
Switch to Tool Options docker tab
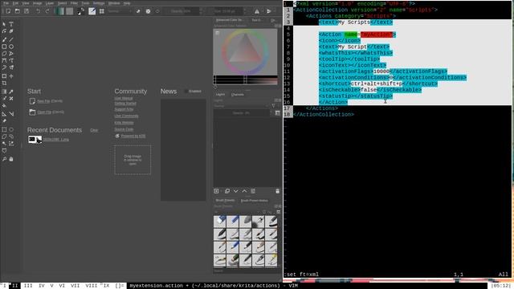tap(256, 20)
